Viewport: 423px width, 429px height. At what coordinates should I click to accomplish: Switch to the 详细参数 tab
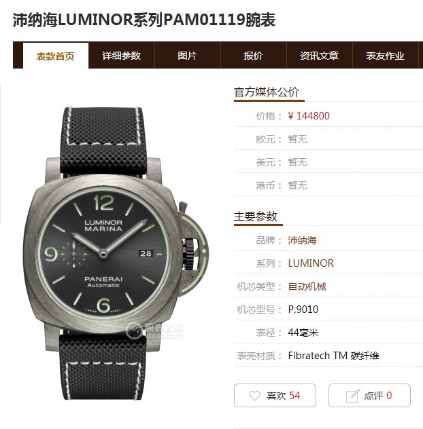[x=122, y=56]
